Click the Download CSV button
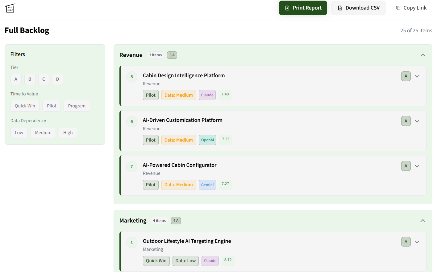This screenshot has width=437, height=277. point(358,8)
